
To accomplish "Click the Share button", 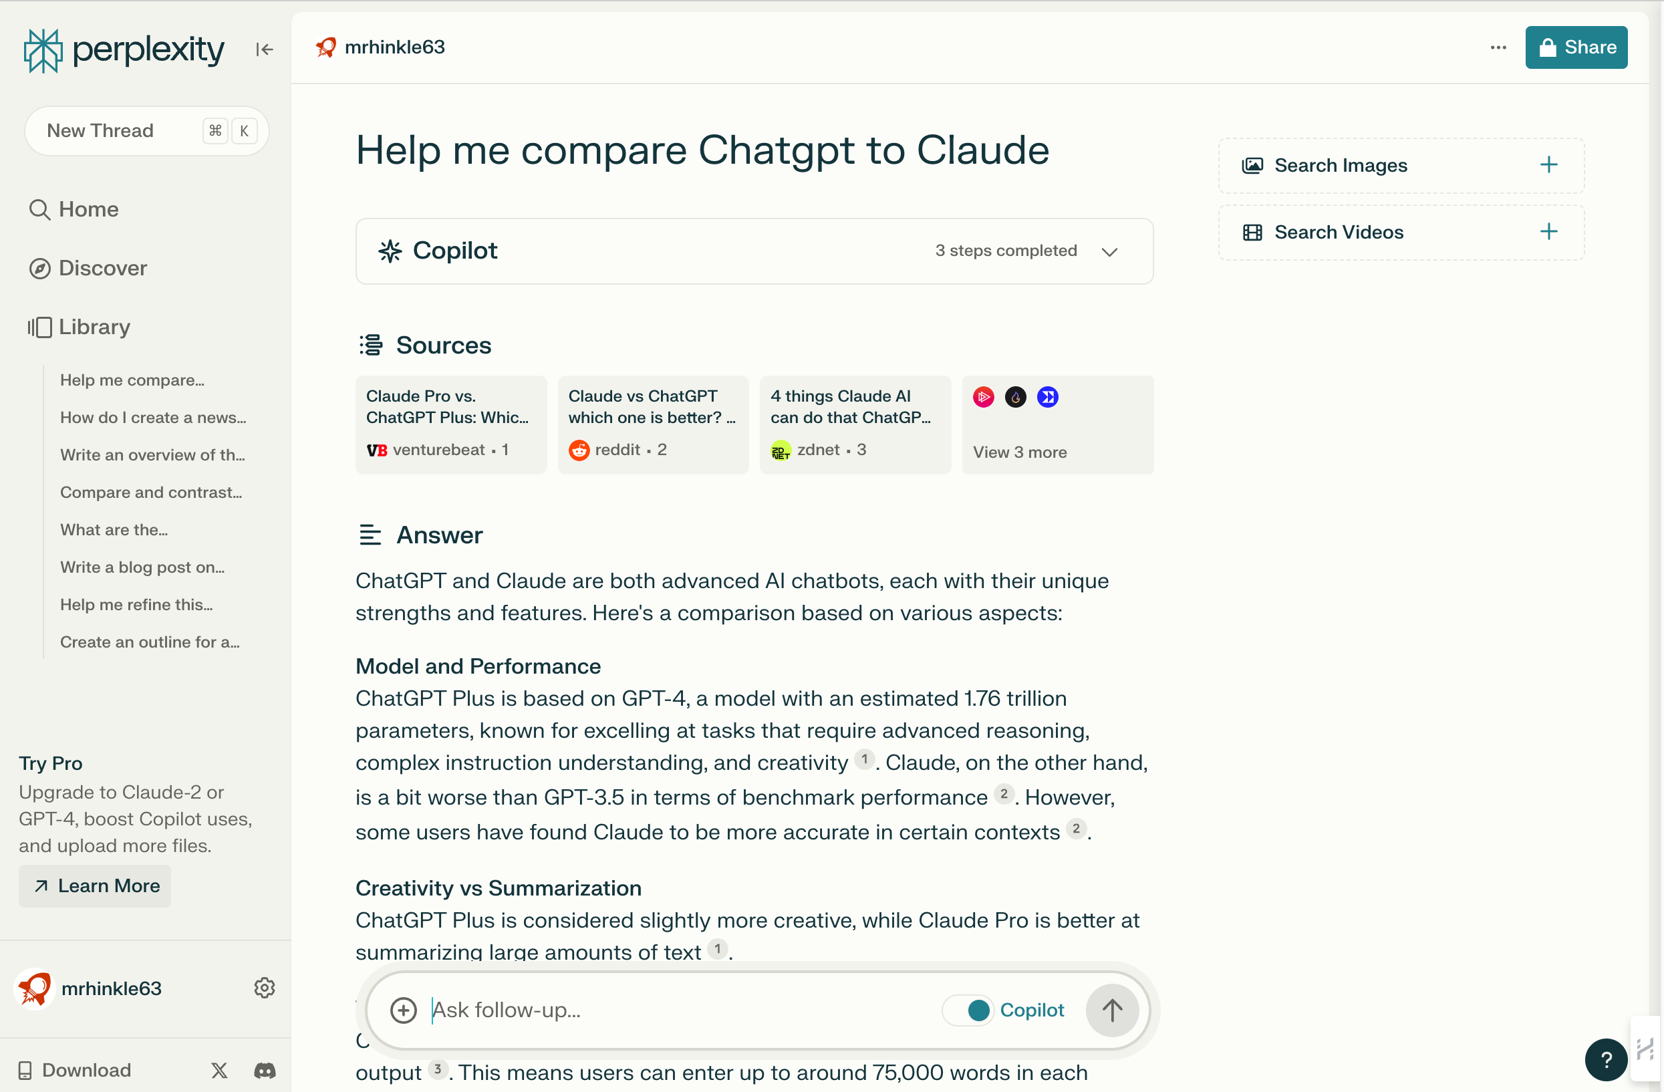I will (x=1576, y=47).
